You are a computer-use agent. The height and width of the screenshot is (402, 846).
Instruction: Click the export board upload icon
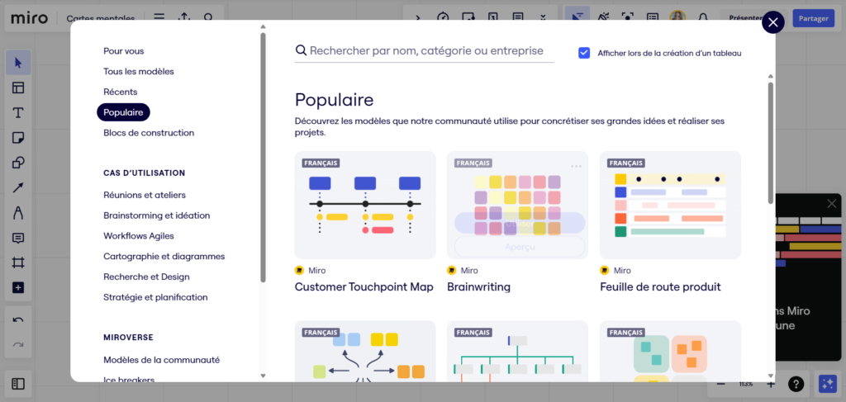(183, 17)
